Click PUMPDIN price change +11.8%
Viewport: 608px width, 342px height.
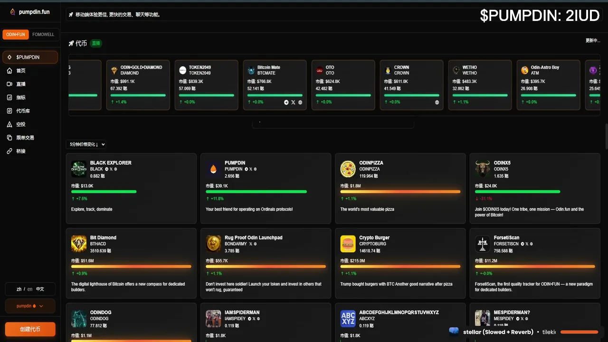tap(215, 199)
